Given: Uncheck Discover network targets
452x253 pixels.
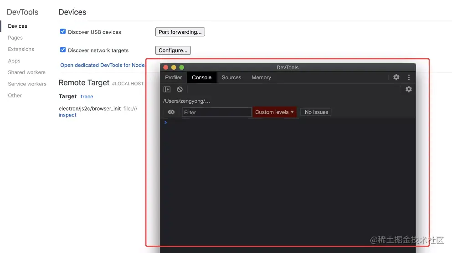Looking at the screenshot, I should click(63, 50).
